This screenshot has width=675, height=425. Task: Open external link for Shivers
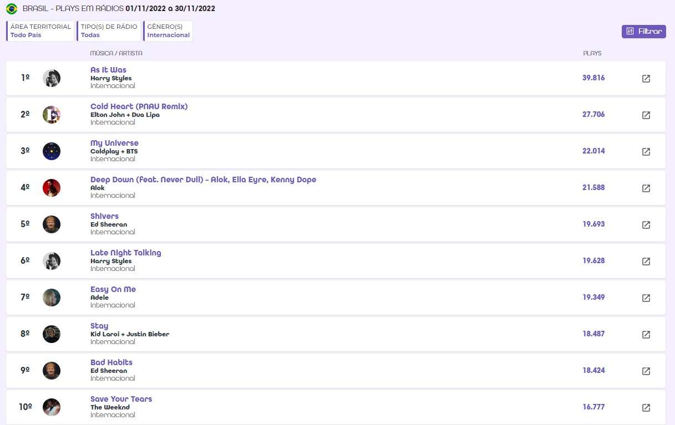point(646,225)
